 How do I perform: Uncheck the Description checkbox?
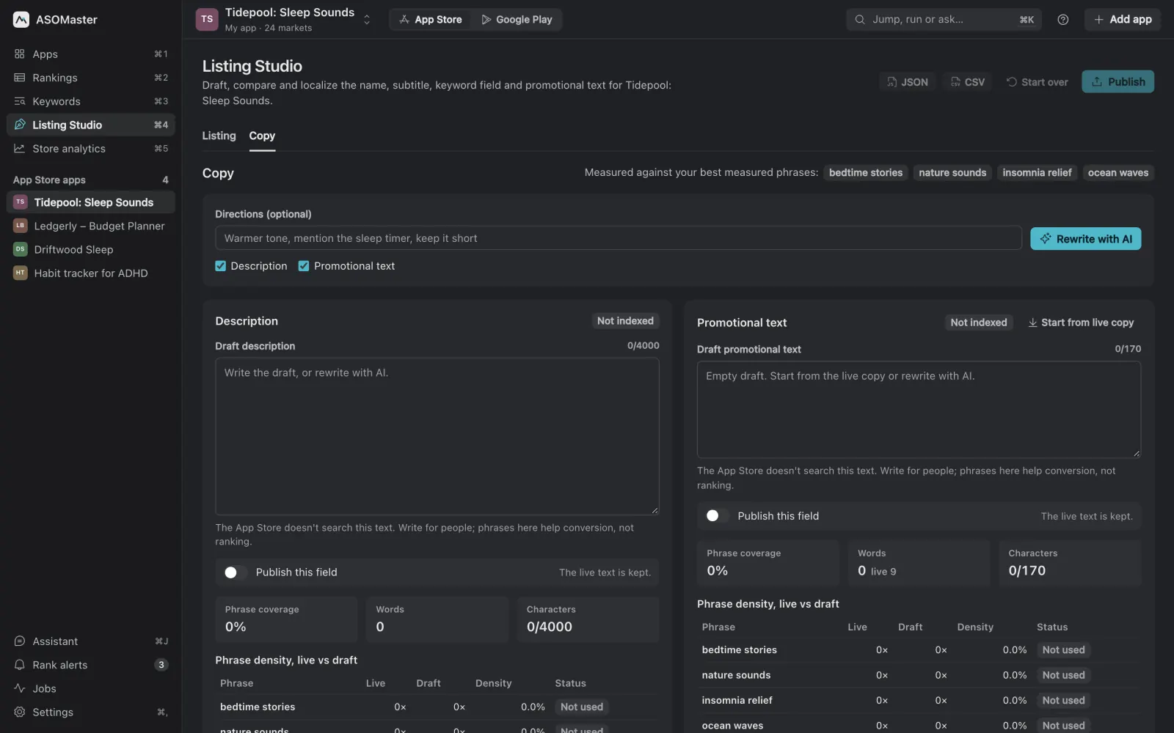pos(220,266)
